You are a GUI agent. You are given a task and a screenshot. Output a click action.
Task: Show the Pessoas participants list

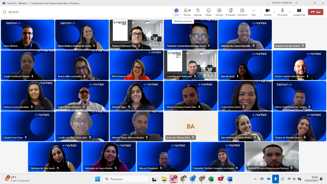(x=187, y=12)
